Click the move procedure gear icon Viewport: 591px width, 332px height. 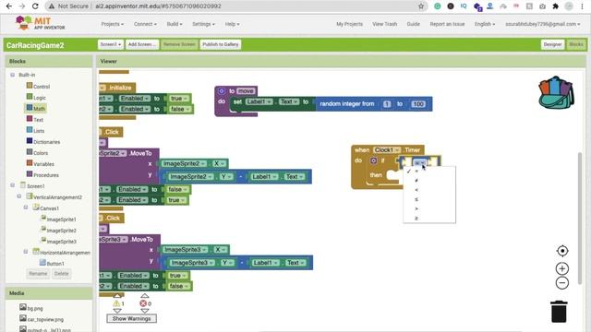(222, 91)
